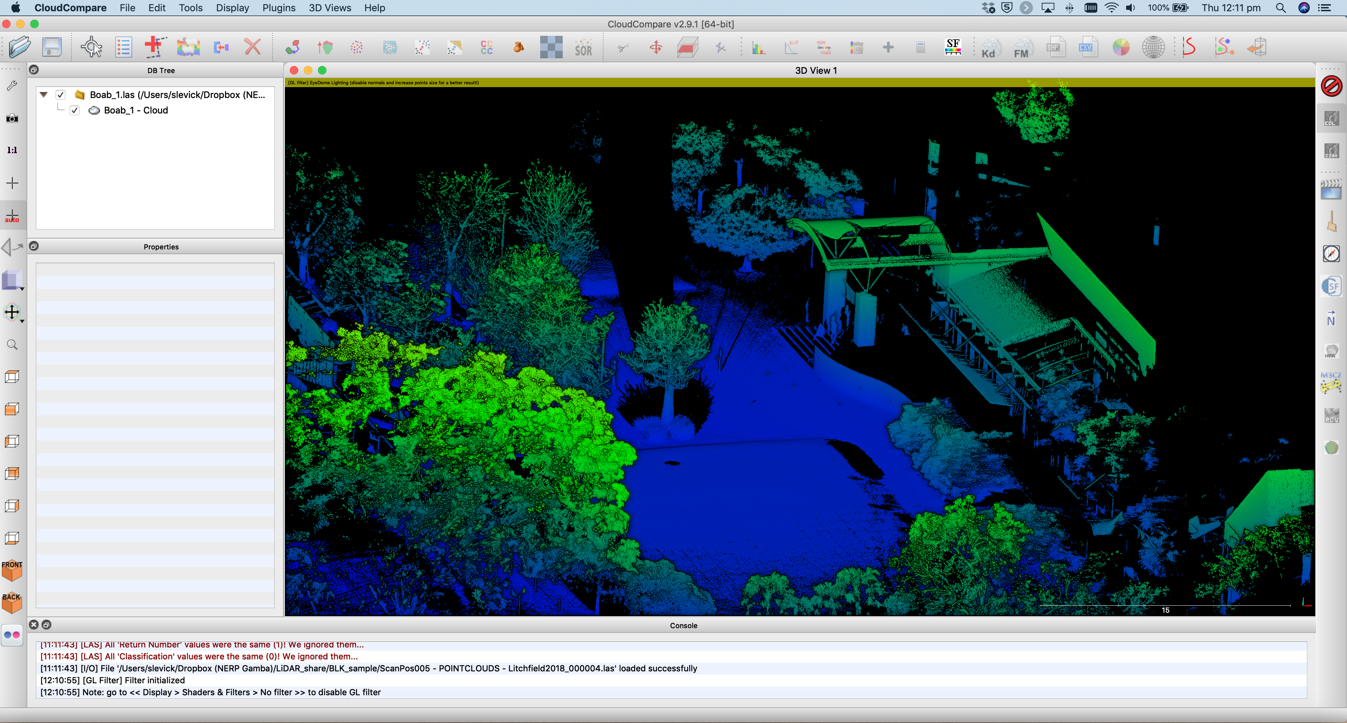This screenshot has height=723, width=1347.
Task: Select the translate/rotate tool
Action: [656, 47]
